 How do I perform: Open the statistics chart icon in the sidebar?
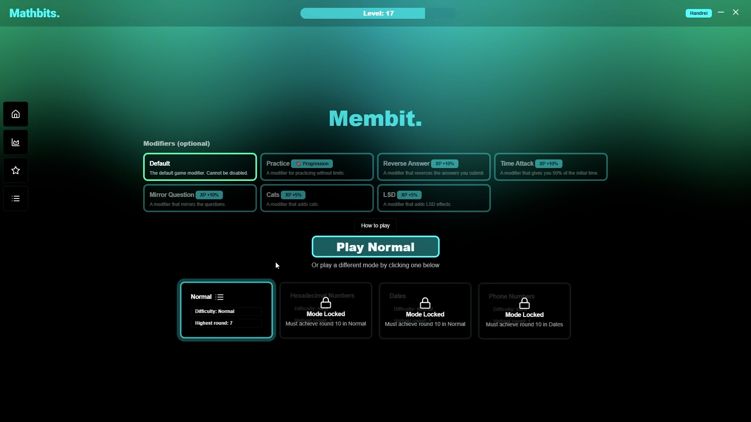(x=15, y=142)
